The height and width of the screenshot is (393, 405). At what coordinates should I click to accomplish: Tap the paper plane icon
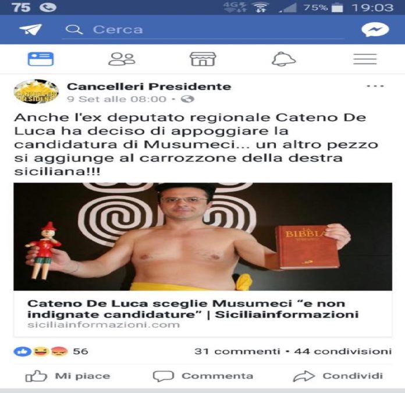(30, 30)
